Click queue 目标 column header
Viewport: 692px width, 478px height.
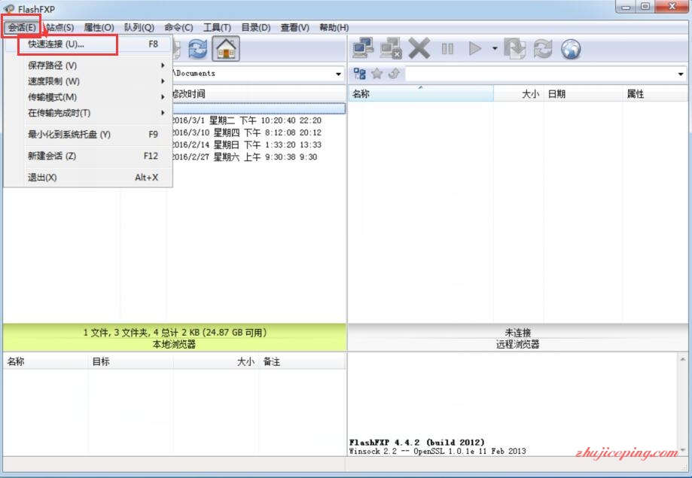(130, 361)
